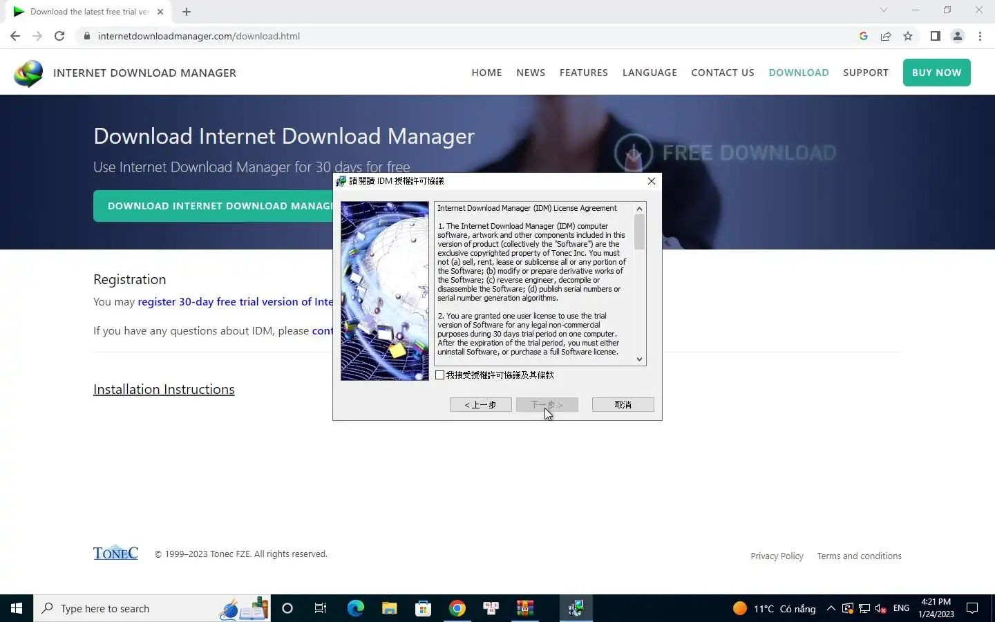Open WinRAR icon on taskbar

(x=524, y=608)
